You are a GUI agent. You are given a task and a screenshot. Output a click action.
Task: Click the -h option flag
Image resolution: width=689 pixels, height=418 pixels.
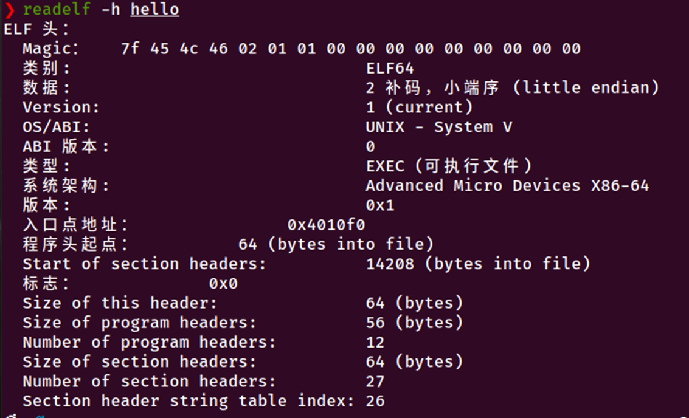point(111,10)
